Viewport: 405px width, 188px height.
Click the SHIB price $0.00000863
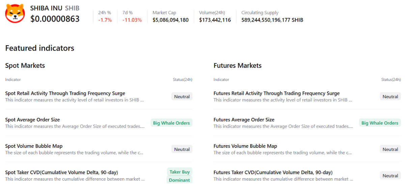[x=55, y=19]
